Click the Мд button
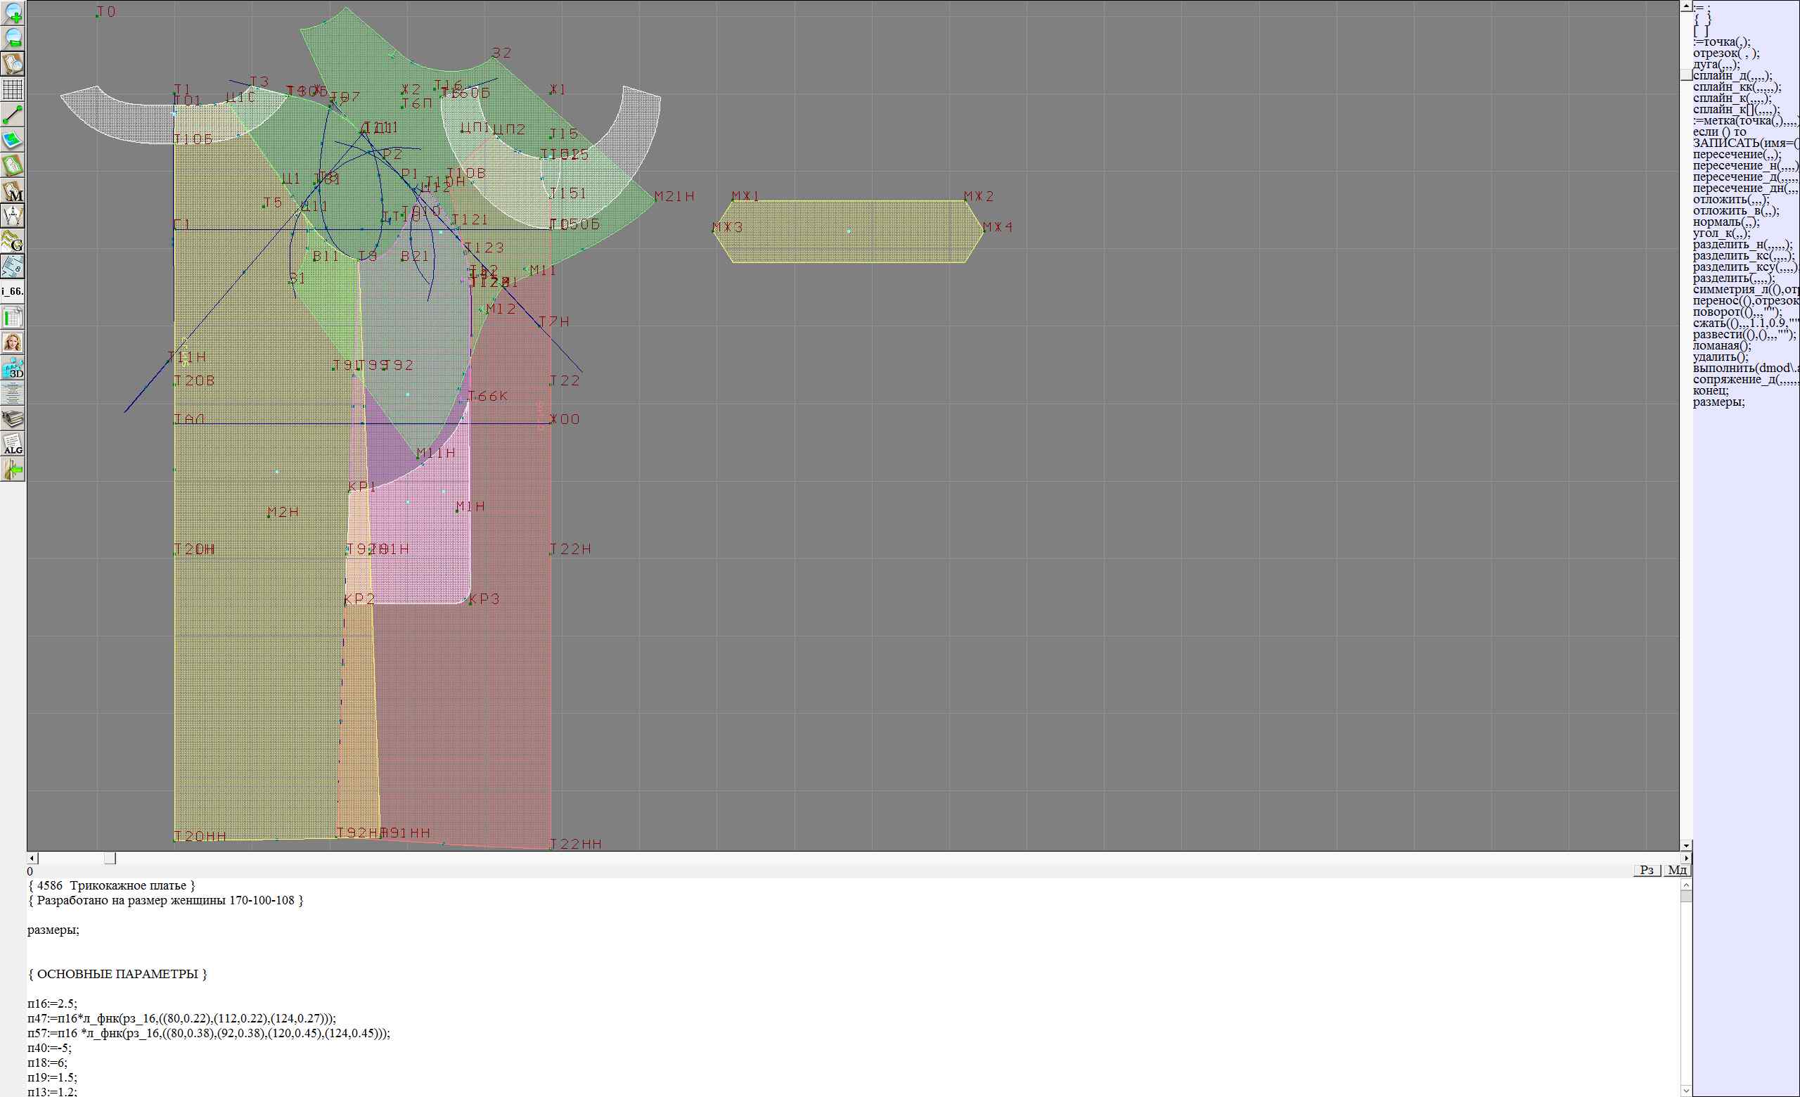Viewport: 1800px width, 1097px height. tap(1677, 870)
